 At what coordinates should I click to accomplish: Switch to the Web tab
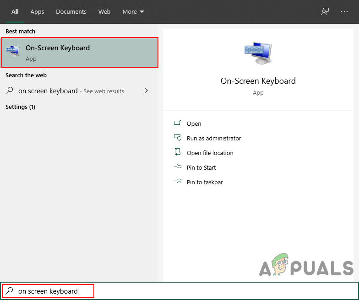tap(104, 12)
